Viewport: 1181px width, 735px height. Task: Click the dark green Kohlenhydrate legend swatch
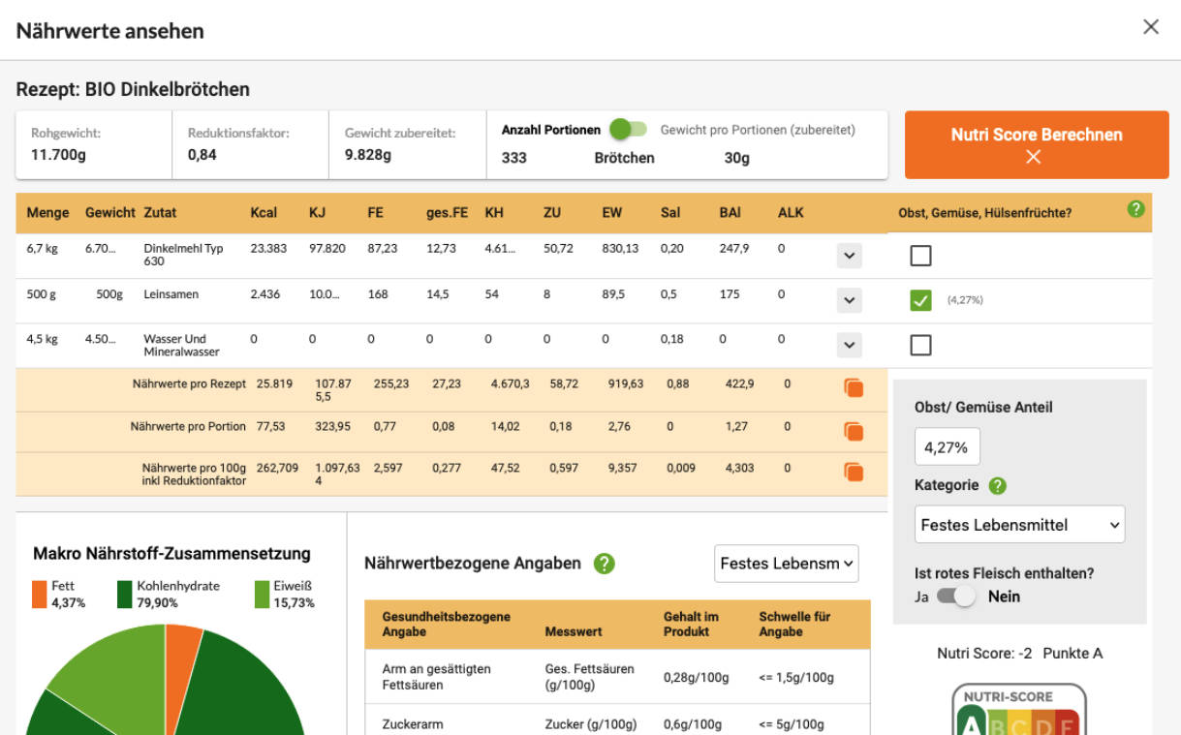pyautogui.click(x=125, y=595)
